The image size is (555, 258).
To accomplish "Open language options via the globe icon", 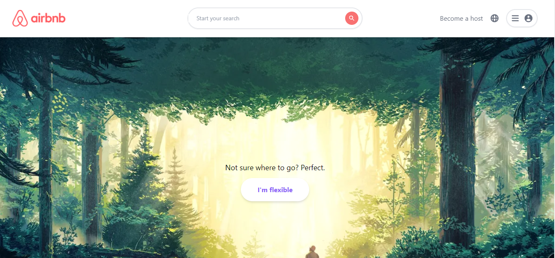I will [495, 18].
